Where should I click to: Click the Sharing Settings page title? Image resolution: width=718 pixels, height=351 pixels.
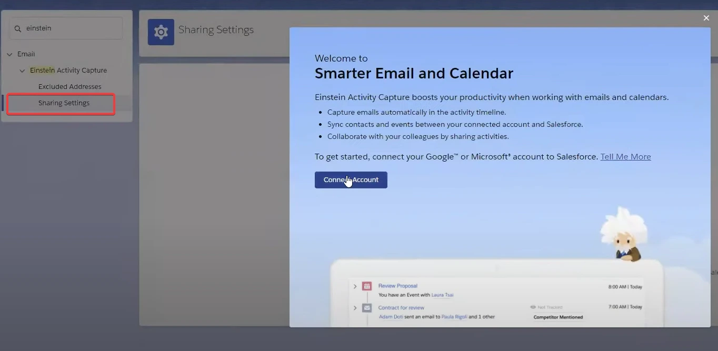coord(216,30)
